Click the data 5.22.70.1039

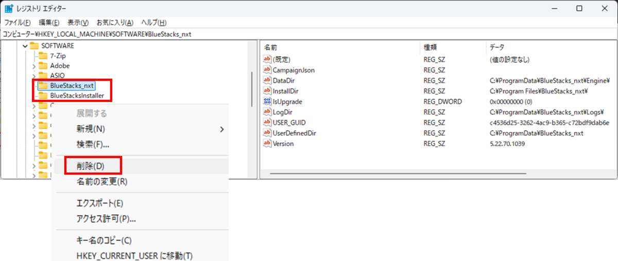pos(507,144)
